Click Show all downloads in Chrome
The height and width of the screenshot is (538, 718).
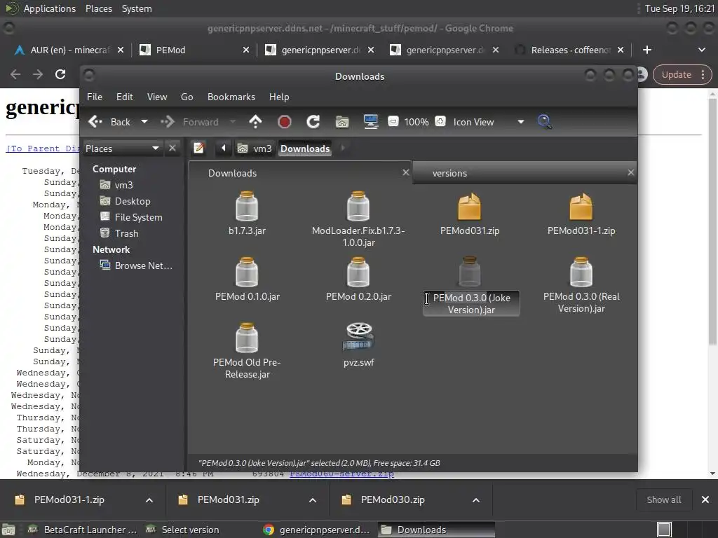(x=664, y=500)
